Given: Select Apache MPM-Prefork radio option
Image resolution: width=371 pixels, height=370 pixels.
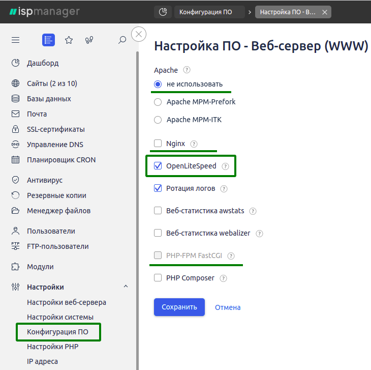Looking at the screenshot, I should pyautogui.click(x=158, y=102).
